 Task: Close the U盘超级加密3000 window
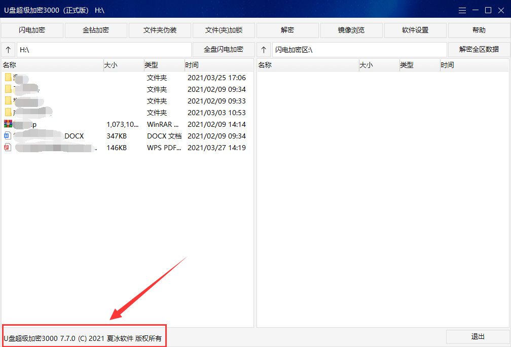tap(501, 11)
